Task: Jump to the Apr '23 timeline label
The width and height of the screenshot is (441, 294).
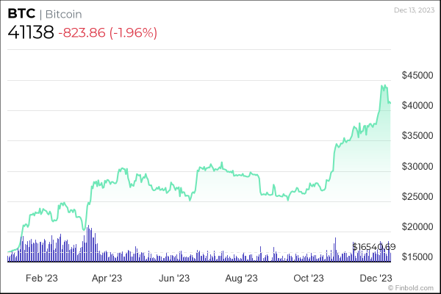Action: pos(106,278)
